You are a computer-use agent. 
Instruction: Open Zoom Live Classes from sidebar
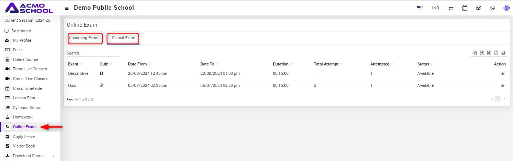point(30,69)
